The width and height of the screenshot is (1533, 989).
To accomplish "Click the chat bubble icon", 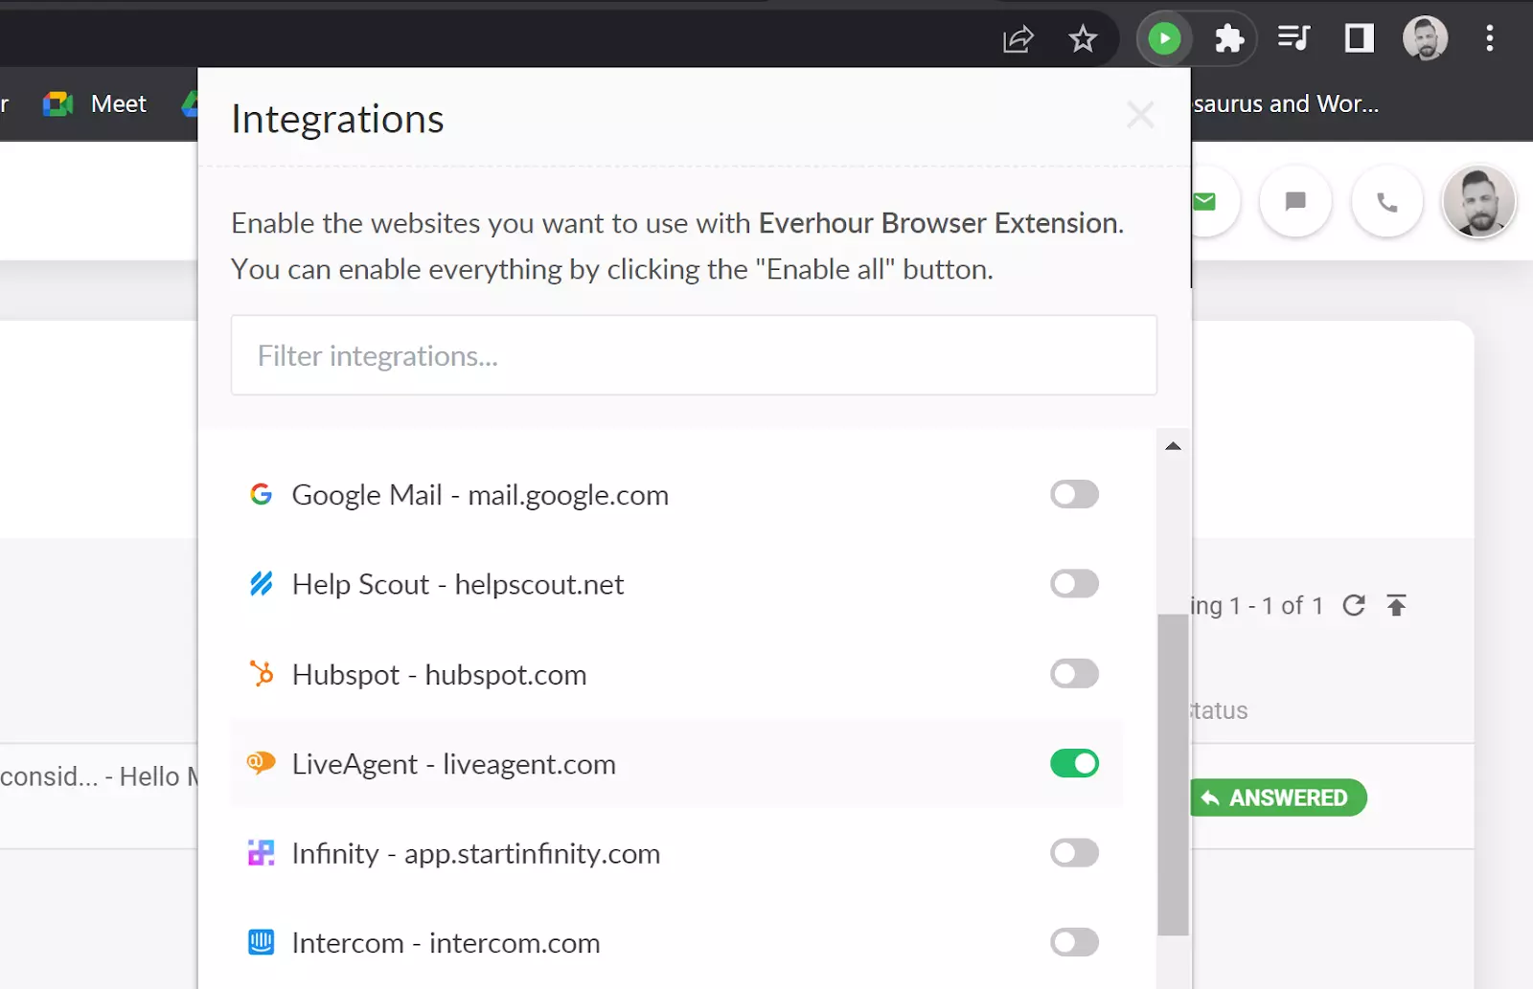I will (x=1295, y=202).
